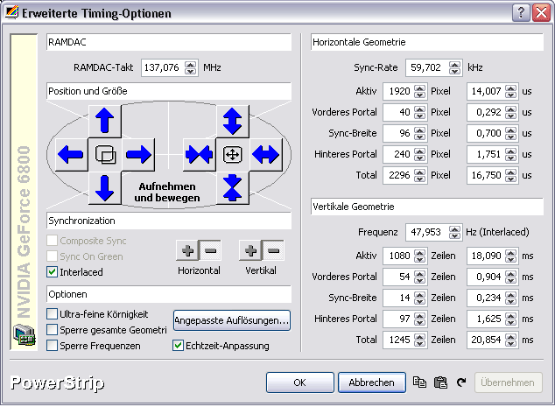Adjust Sync-Rate kHz spinner
This screenshot has height=407, width=555.
coord(455,67)
